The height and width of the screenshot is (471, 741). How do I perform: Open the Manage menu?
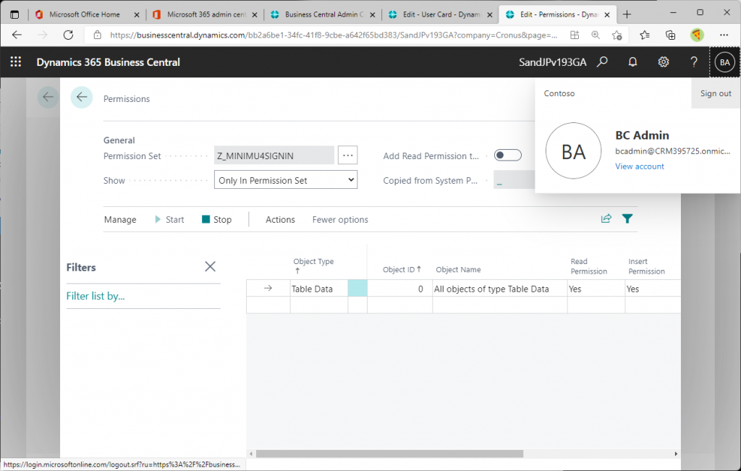(120, 220)
